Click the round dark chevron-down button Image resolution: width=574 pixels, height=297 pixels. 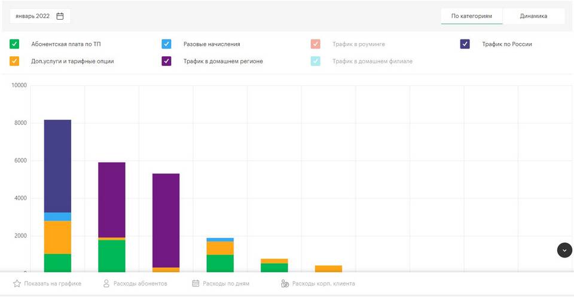click(564, 250)
